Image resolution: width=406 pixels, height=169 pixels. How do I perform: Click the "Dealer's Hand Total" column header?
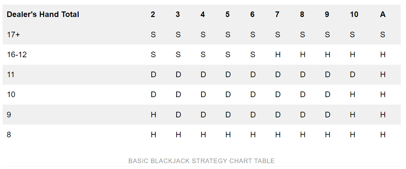pyautogui.click(x=43, y=14)
